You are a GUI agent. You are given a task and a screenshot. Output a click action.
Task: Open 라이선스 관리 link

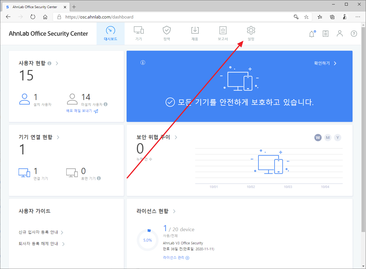pos(174,258)
